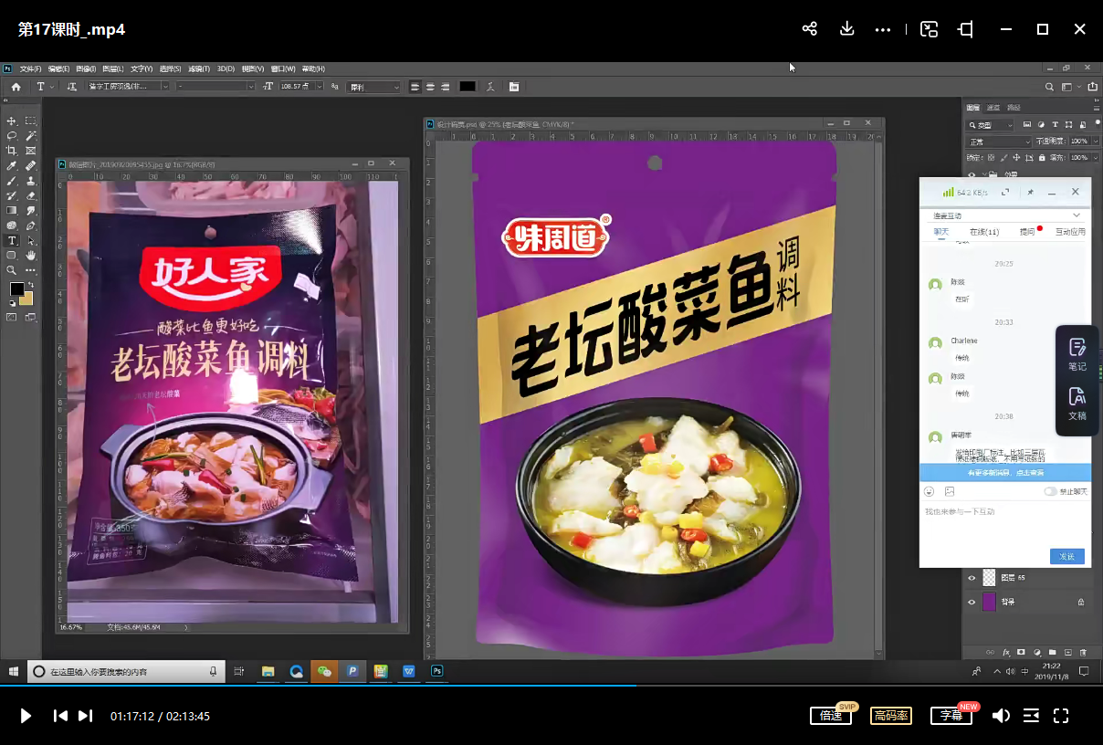Switch to 通道 channels tab
This screenshot has height=745, width=1103.
coord(993,108)
